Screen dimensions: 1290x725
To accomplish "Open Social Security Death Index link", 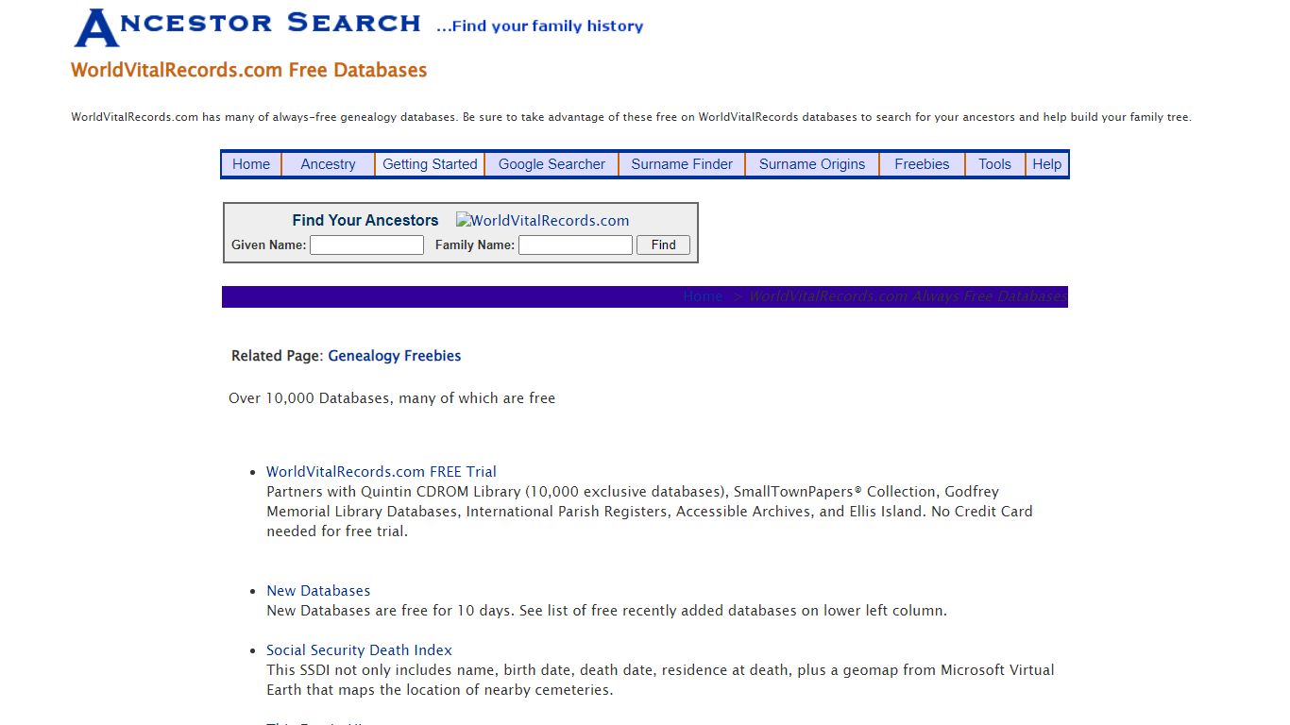I will click(x=359, y=650).
